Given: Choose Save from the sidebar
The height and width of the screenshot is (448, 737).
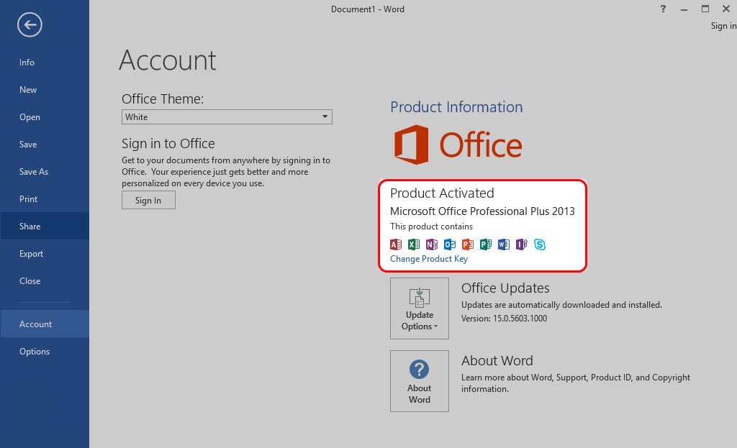Looking at the screenshot, I should pyautogui.click(x=45, y=144).
